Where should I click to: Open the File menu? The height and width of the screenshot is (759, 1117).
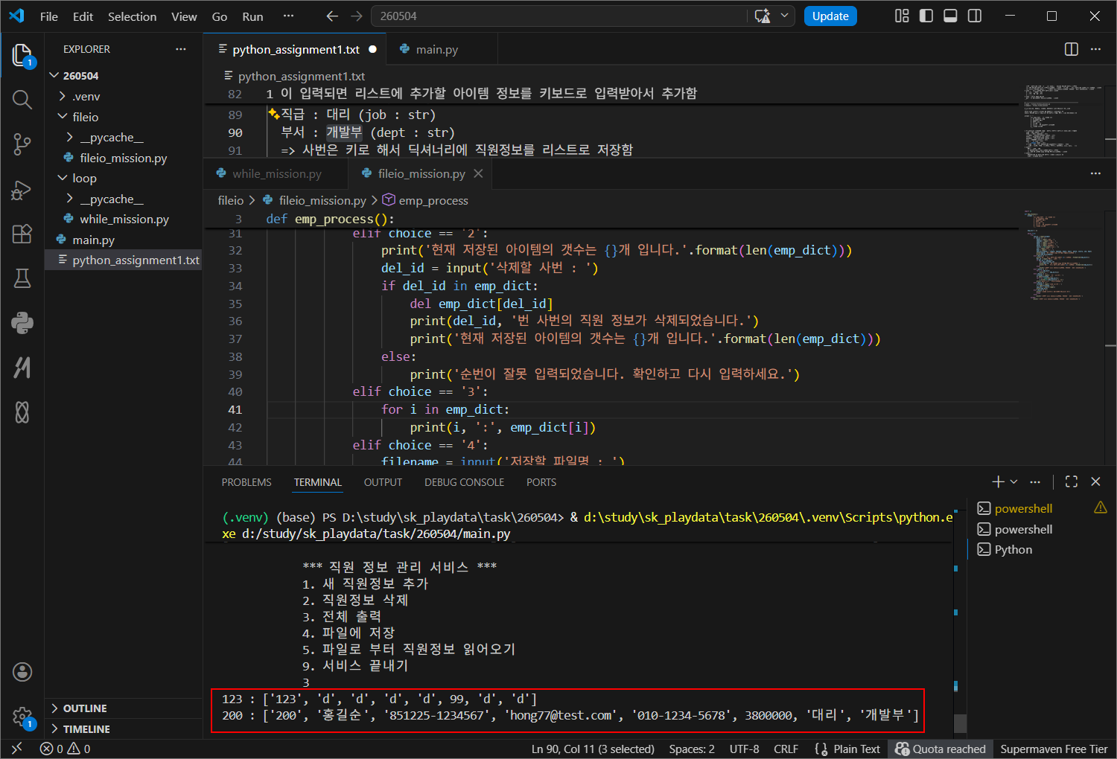pyautogui.click(x=49, y=16)
